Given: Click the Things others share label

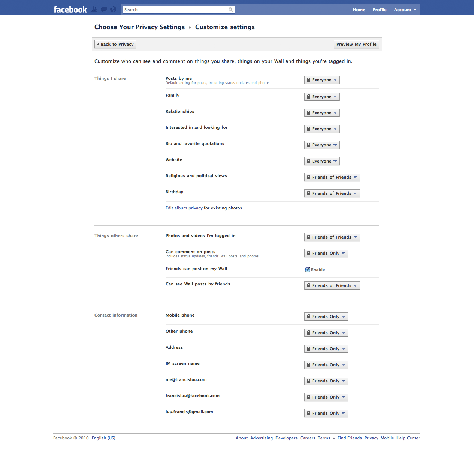Looking at the screenshot, I should 116,236.
